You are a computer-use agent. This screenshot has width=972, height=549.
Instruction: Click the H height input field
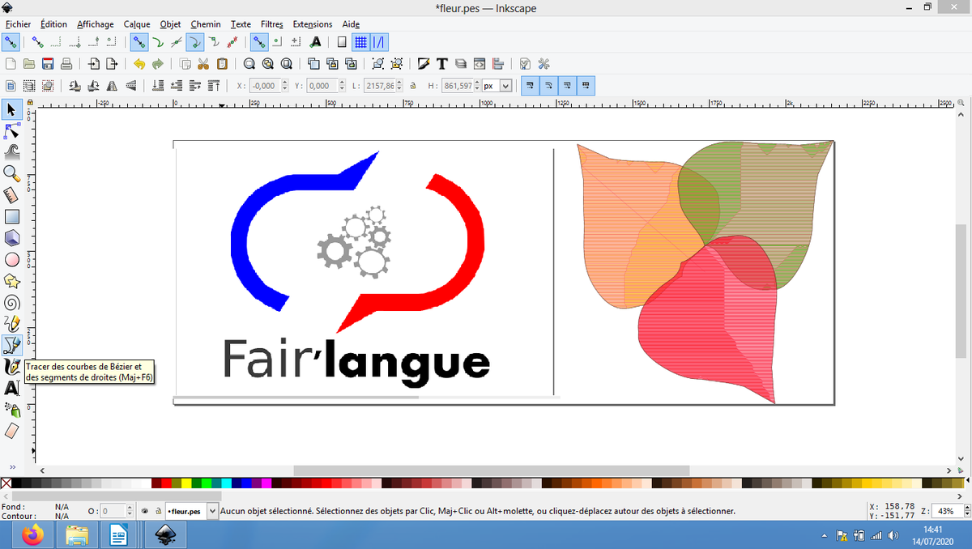(457, 86)
